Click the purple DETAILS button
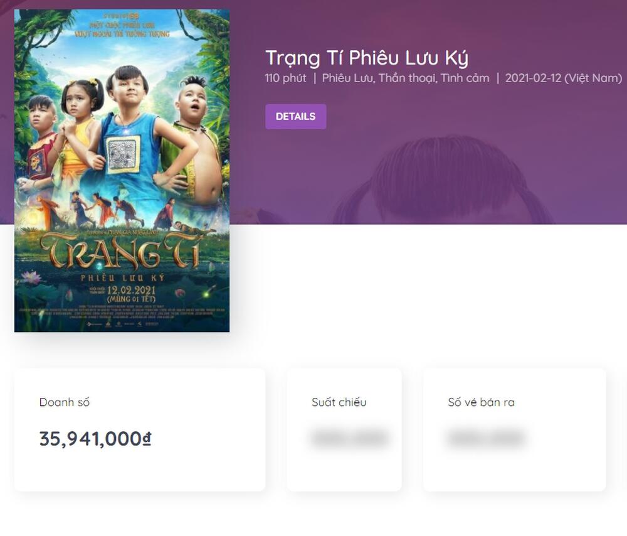The width and height of the screenshot is (627, 536). click(x=295, y=117)
